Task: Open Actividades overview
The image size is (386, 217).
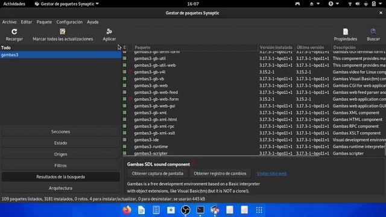Action: tap(14, 4)
